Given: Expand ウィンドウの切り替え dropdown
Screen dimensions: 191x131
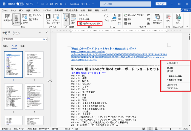Looking at the screenshot, I should (x=157, y=19).
